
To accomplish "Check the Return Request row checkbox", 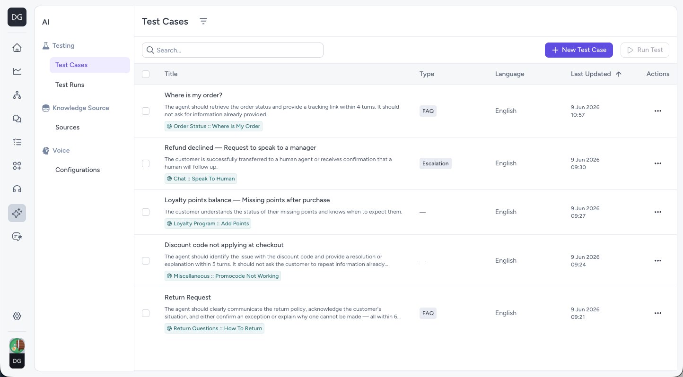I will tap(146, 313).
